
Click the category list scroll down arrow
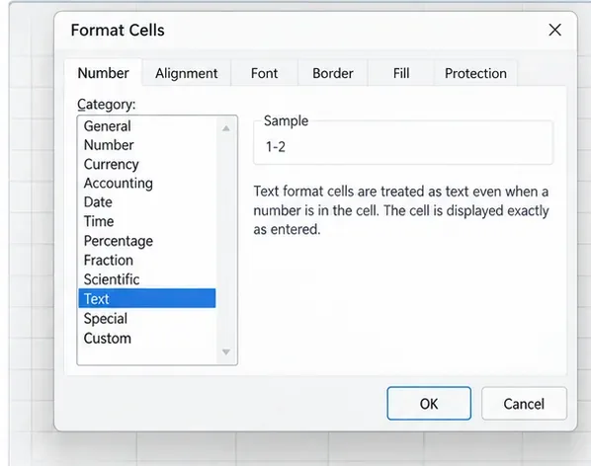tap(226, 352)
